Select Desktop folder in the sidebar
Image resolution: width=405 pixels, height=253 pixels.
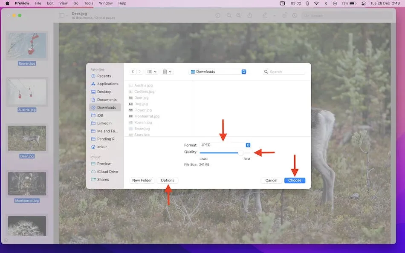[x=104, y=92]
